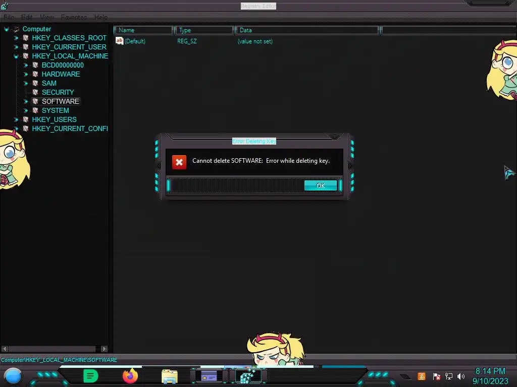The width and height of the screenshot is (517, 387).
Task: Click the tree pane horizontal scrollbar track
Action: pos(55,349)
